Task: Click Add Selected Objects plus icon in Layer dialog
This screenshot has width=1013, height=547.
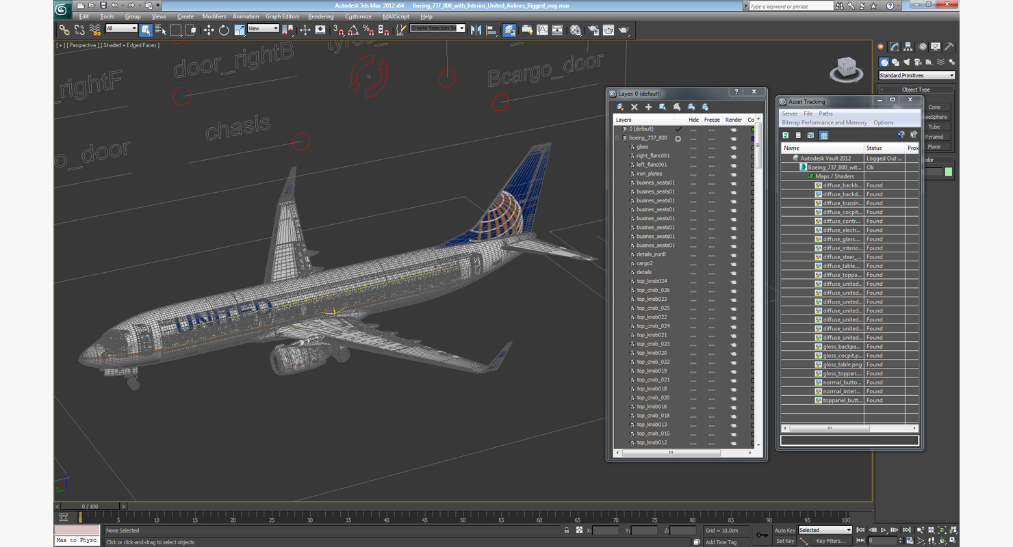Action: click(x=648, y=107)
